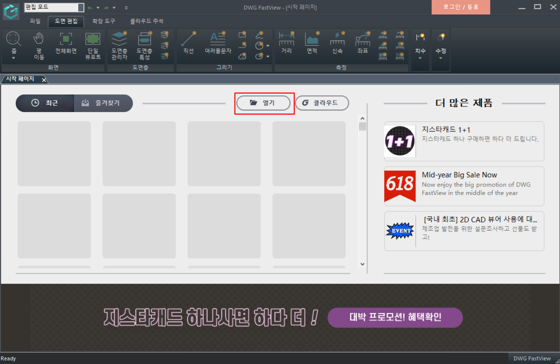
Task: Expand the 편집 모드 mode combo box
Action: pos(81,7)
